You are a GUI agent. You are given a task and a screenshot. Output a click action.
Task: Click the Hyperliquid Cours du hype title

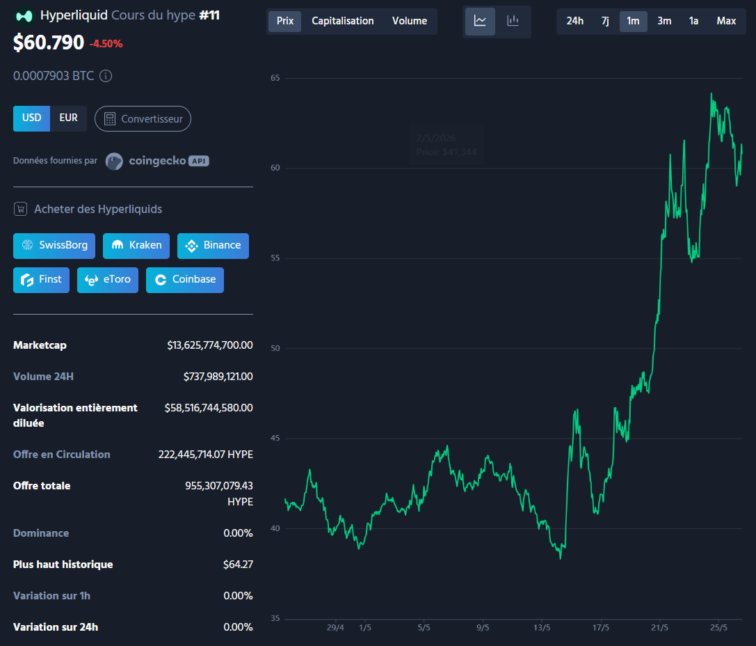pyautogui.click(x=118, y=15)
